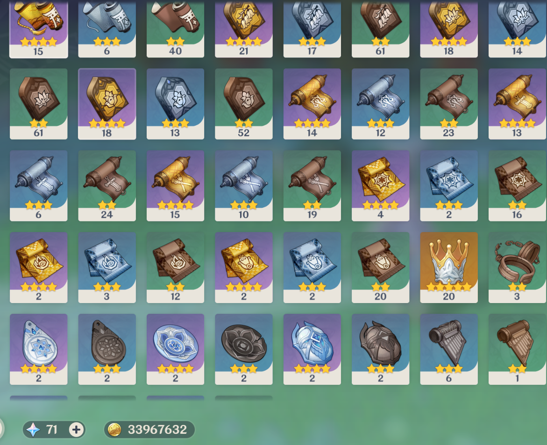Select the blue carpet with count 3
547x445 pixels.
(x=107, y=267)
